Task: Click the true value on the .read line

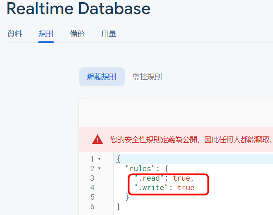Action: point(181,178)
